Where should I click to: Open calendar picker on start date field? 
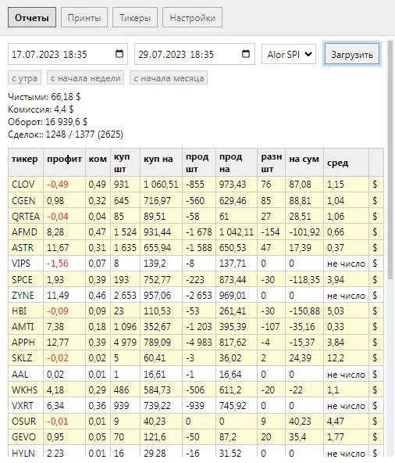(x=119, y=54)
